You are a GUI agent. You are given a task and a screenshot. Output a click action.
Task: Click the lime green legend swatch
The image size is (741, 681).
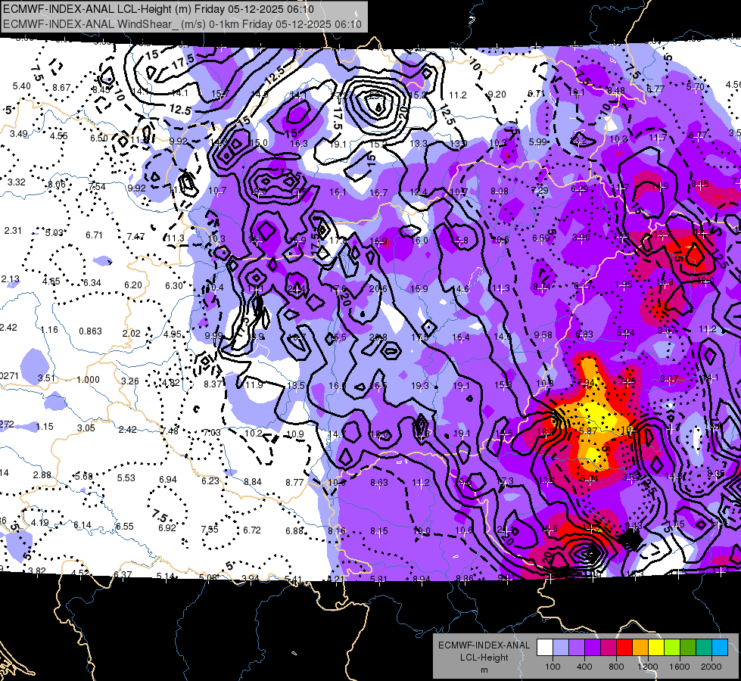click(x=672, y=648)
